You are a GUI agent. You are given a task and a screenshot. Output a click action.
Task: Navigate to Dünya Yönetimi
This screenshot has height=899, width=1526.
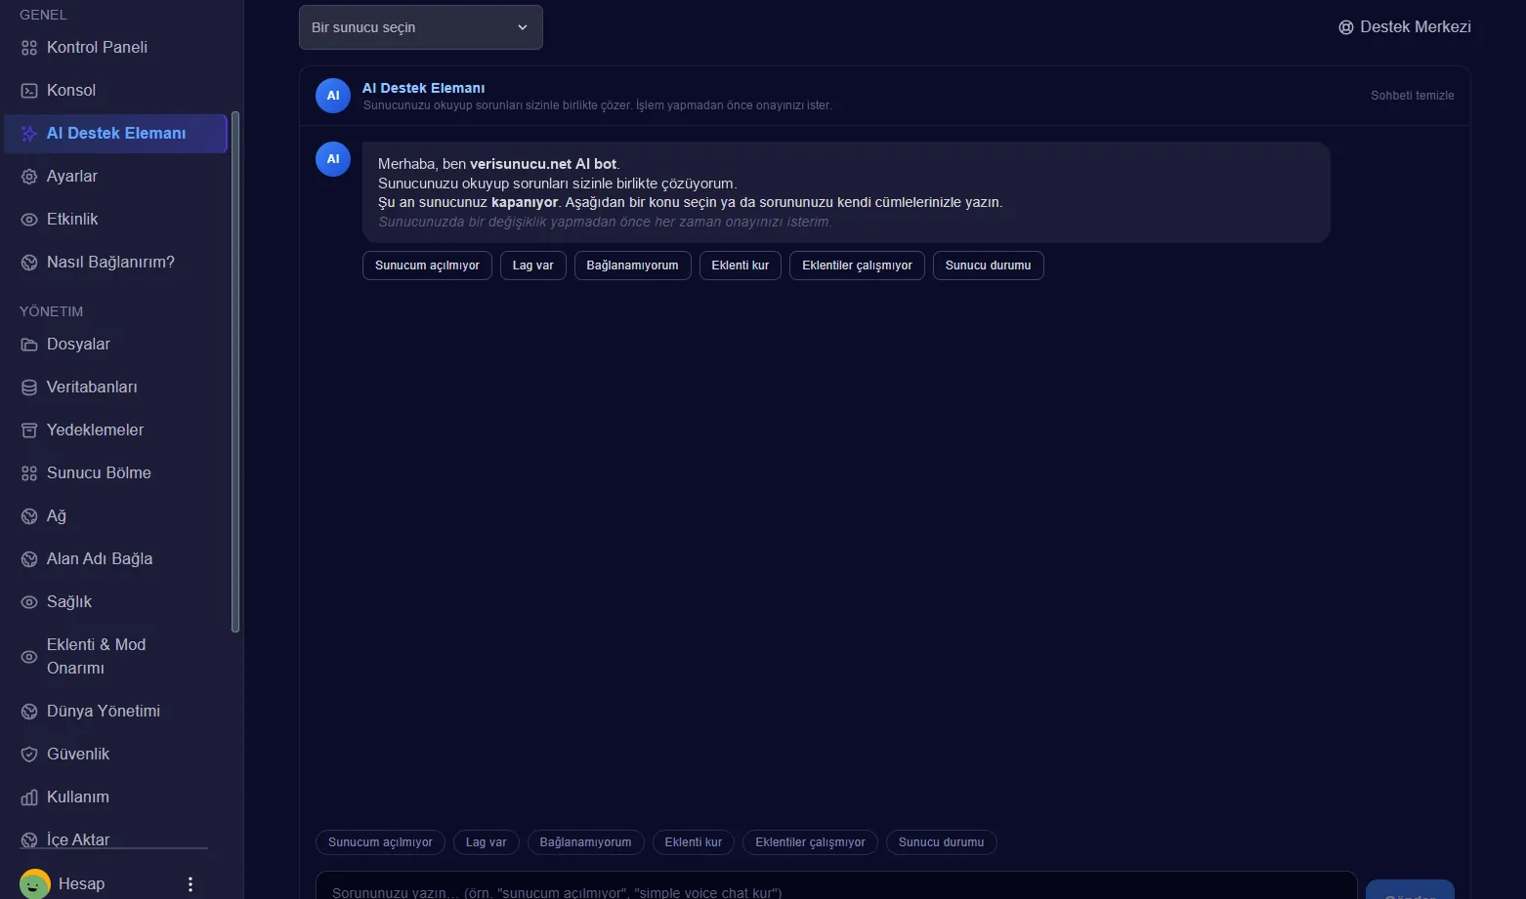point(104,711)
